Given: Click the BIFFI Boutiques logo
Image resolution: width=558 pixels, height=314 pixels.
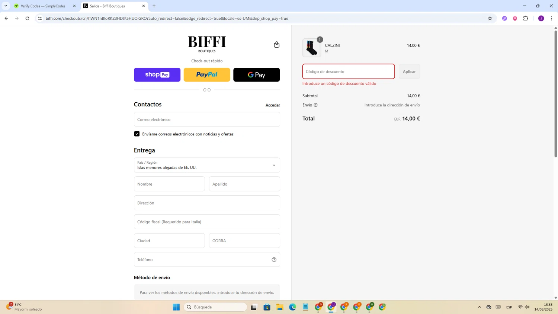Looking at the screenshot, I should pyautogui.click(x=207, y=44).
